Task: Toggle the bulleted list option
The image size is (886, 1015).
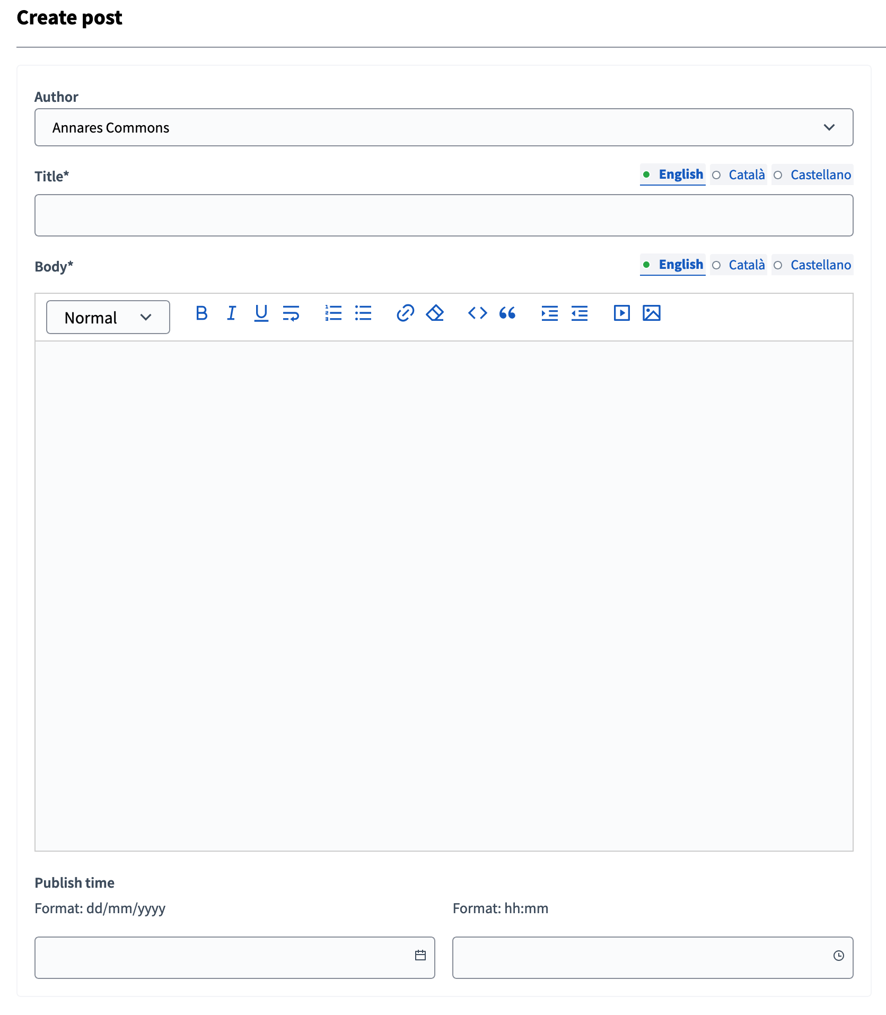Action: point(363,313)
